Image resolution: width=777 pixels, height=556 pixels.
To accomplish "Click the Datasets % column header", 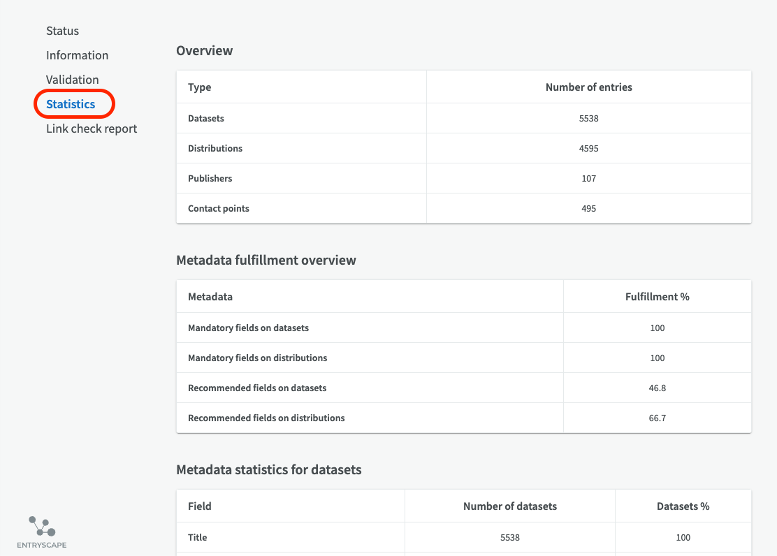I will [683, 506].
